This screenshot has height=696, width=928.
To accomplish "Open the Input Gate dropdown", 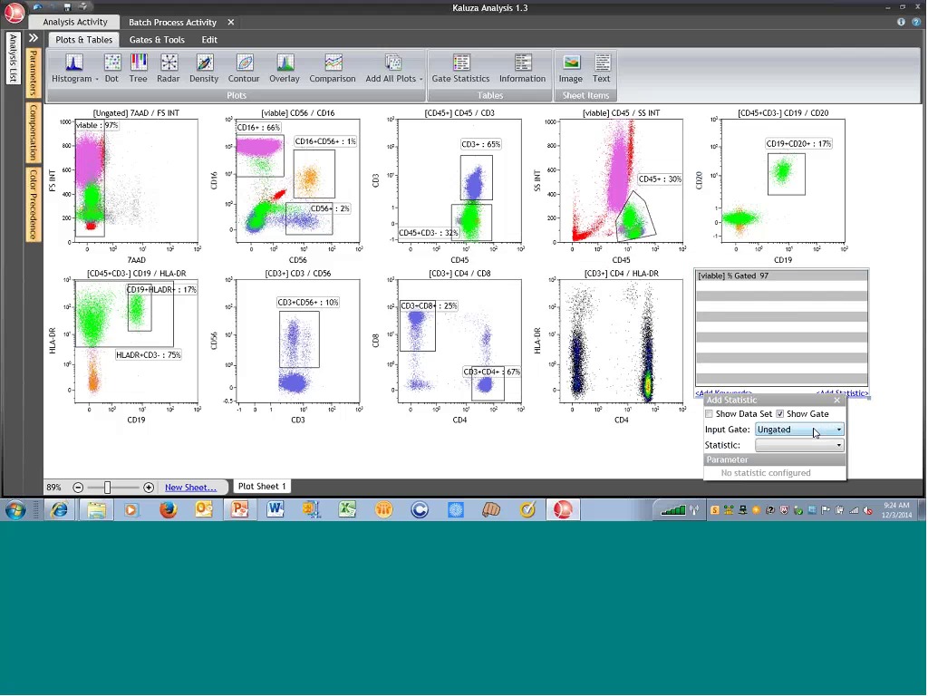I will click(799, 430).
